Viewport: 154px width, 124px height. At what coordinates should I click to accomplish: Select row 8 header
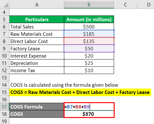point(4,41)
